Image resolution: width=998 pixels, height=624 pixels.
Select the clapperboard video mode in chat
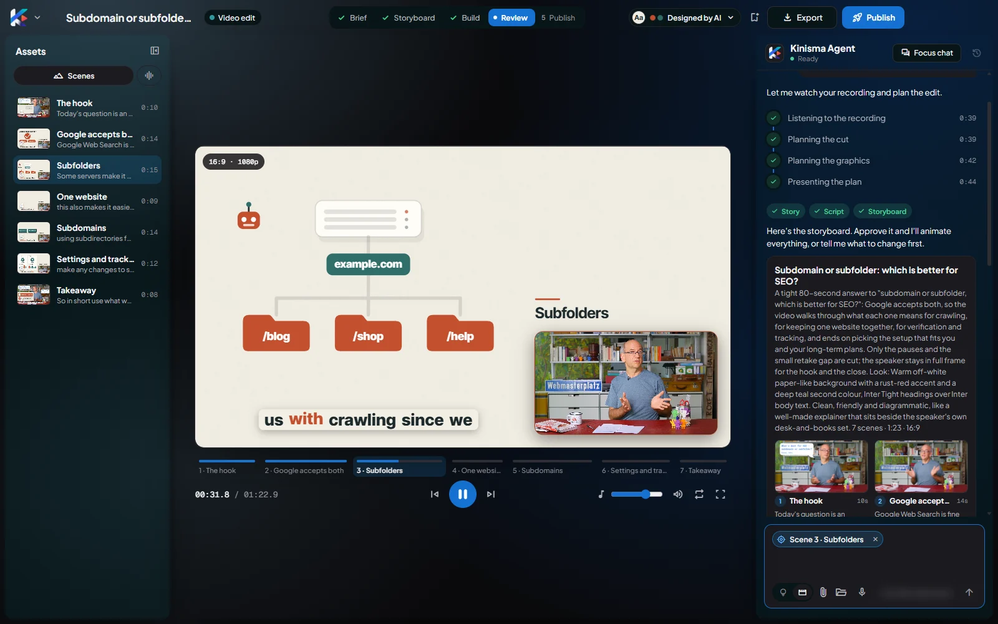803,592
